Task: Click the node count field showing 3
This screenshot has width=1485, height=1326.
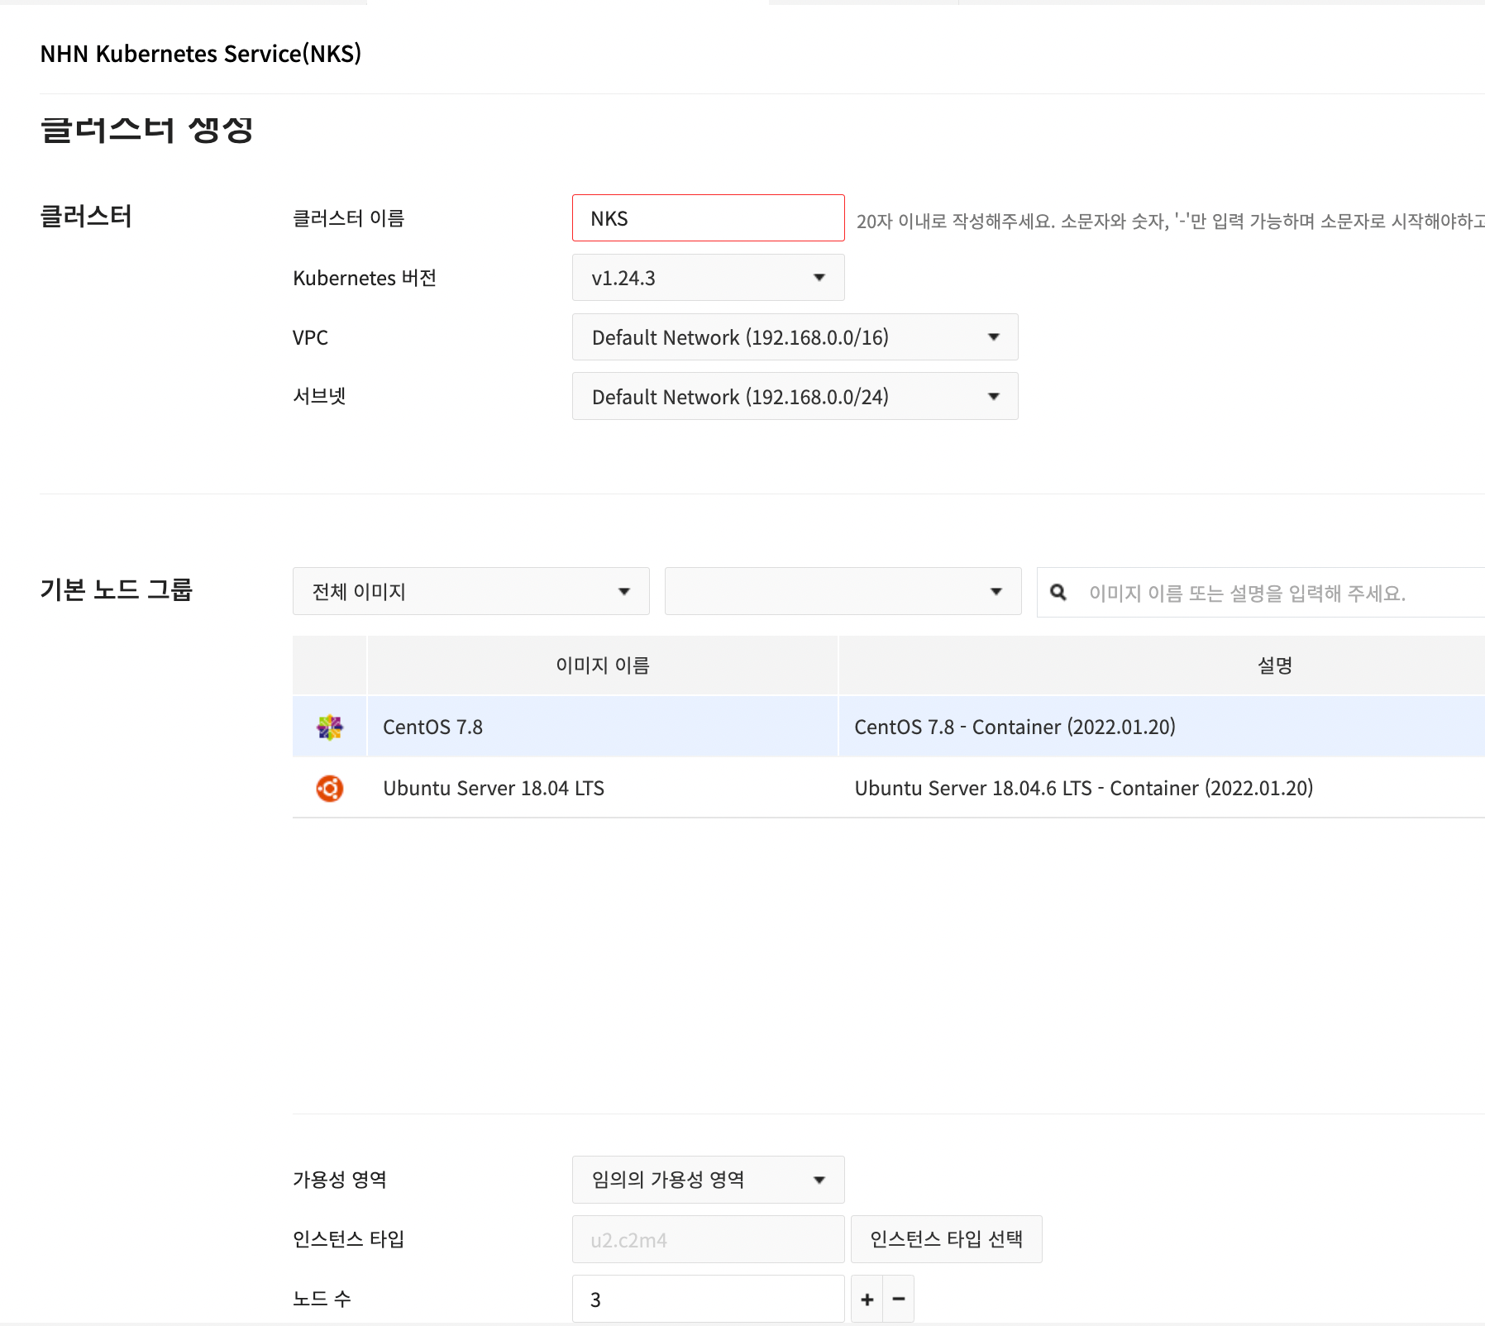Action: click(x=709, y=1299)
